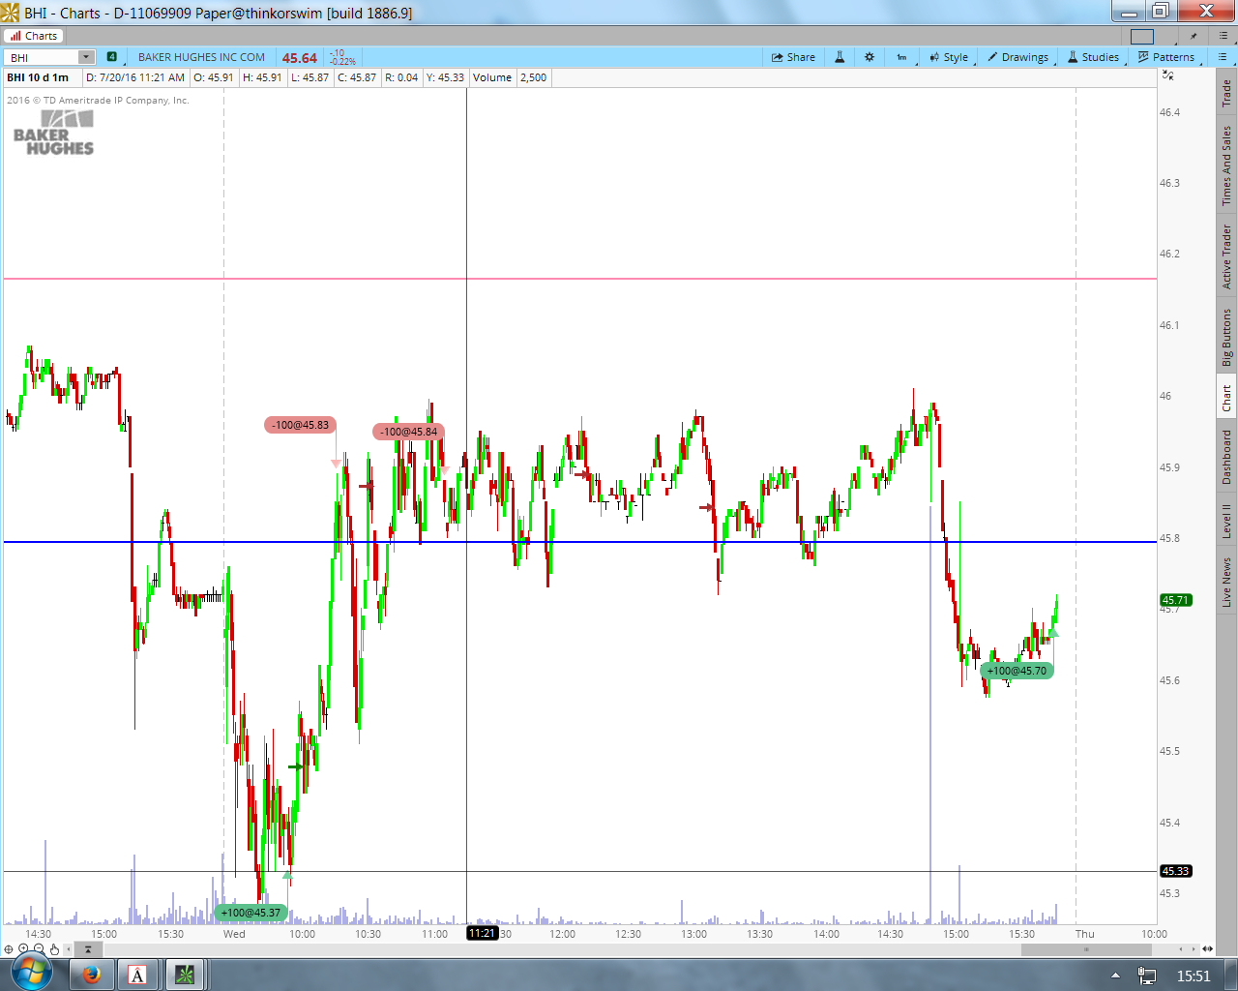This screenshot has height=991, width=1238.
Task: Expand the BHI symbol dropdown arrow
Action: pos(86,57)
